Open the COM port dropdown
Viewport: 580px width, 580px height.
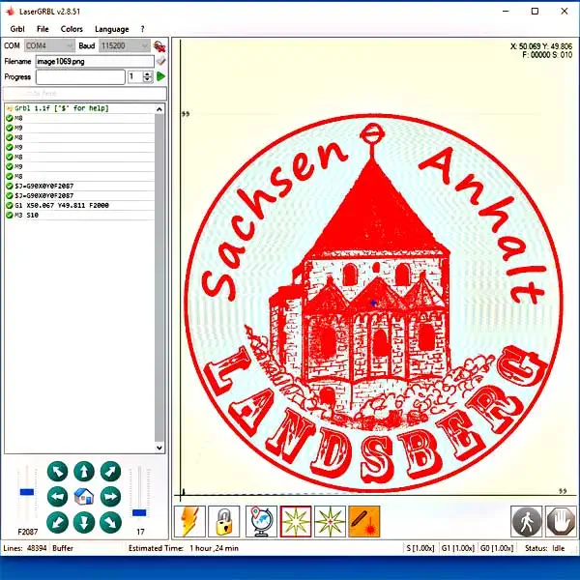pyautogui.click(x=49, y=45)
